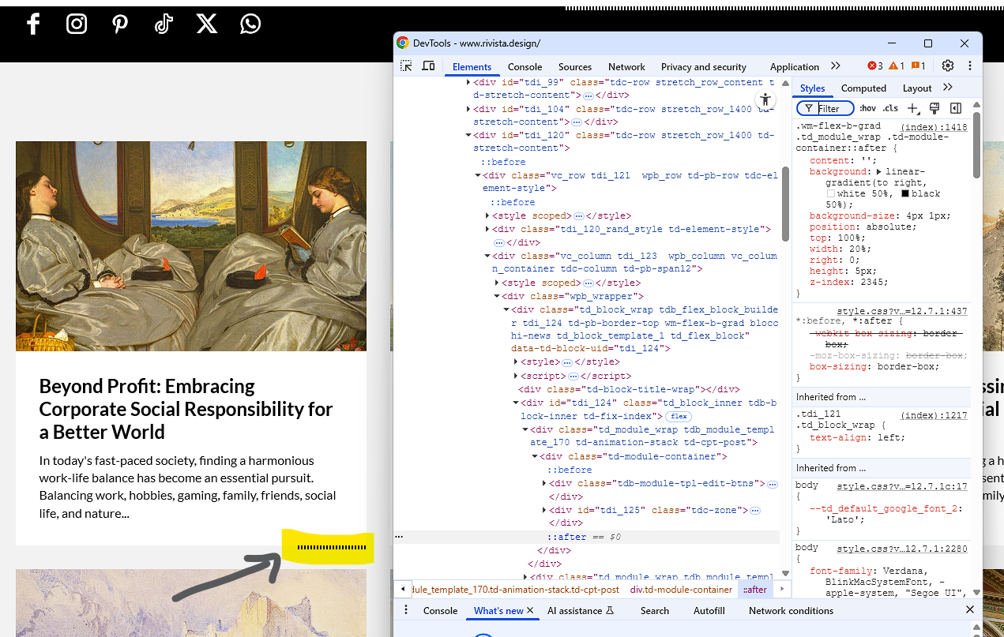Click the train painting article thumbnail

pyautogui.click(x=191, y=246)
